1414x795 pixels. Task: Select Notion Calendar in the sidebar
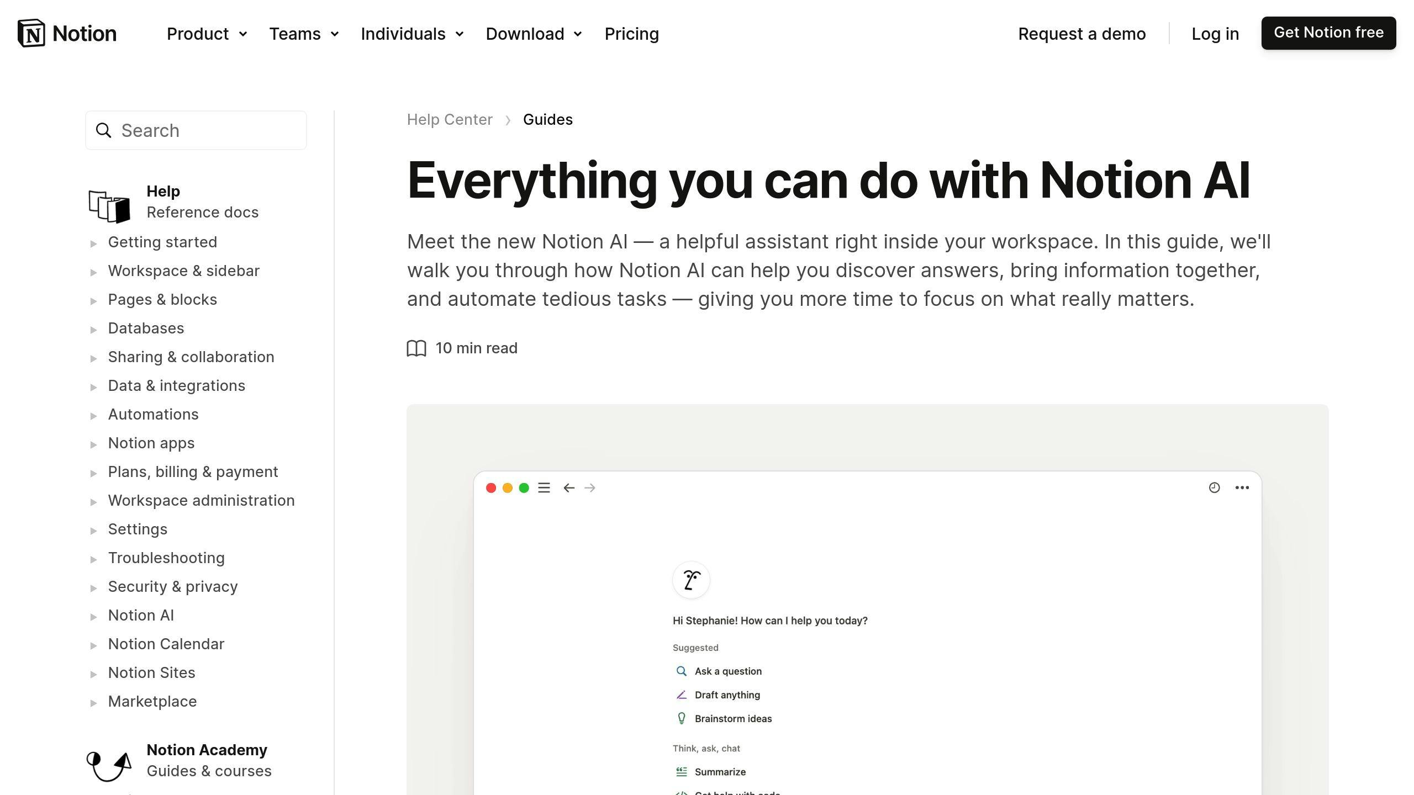point(166,644)
